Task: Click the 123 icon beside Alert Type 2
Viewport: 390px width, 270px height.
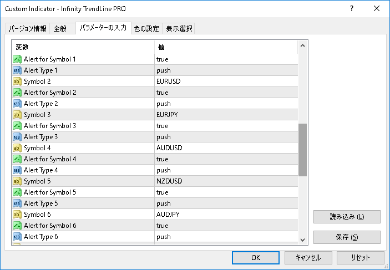Action: 17,104
